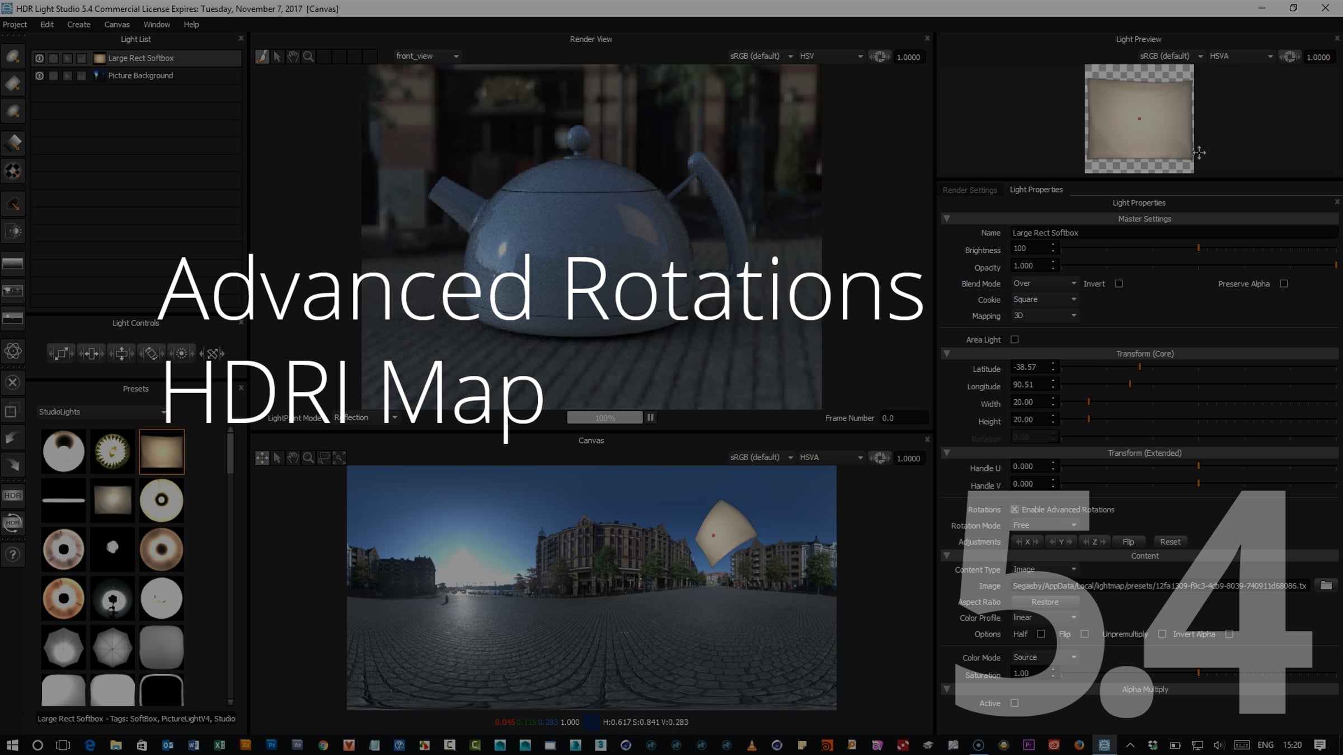Switch to the Render Settings tab
1343x755 pixels.
[970, 190]
